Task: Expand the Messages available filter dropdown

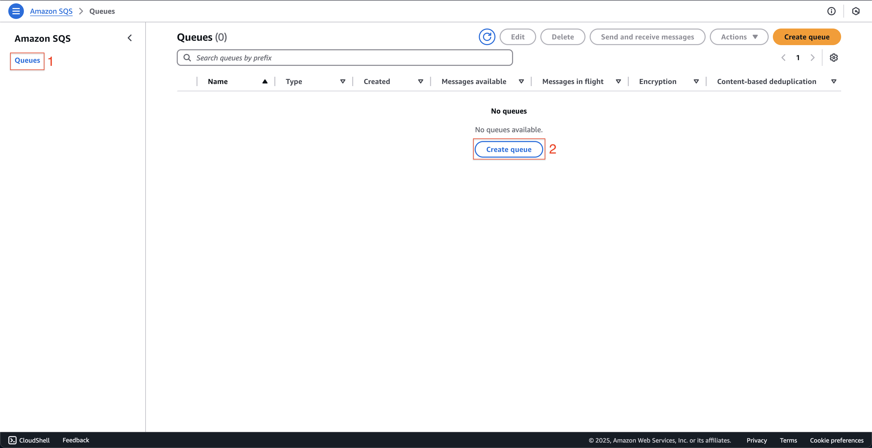Action: click(x=520, y=81)
